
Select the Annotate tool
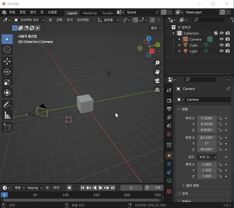click(x=7, y=105)
